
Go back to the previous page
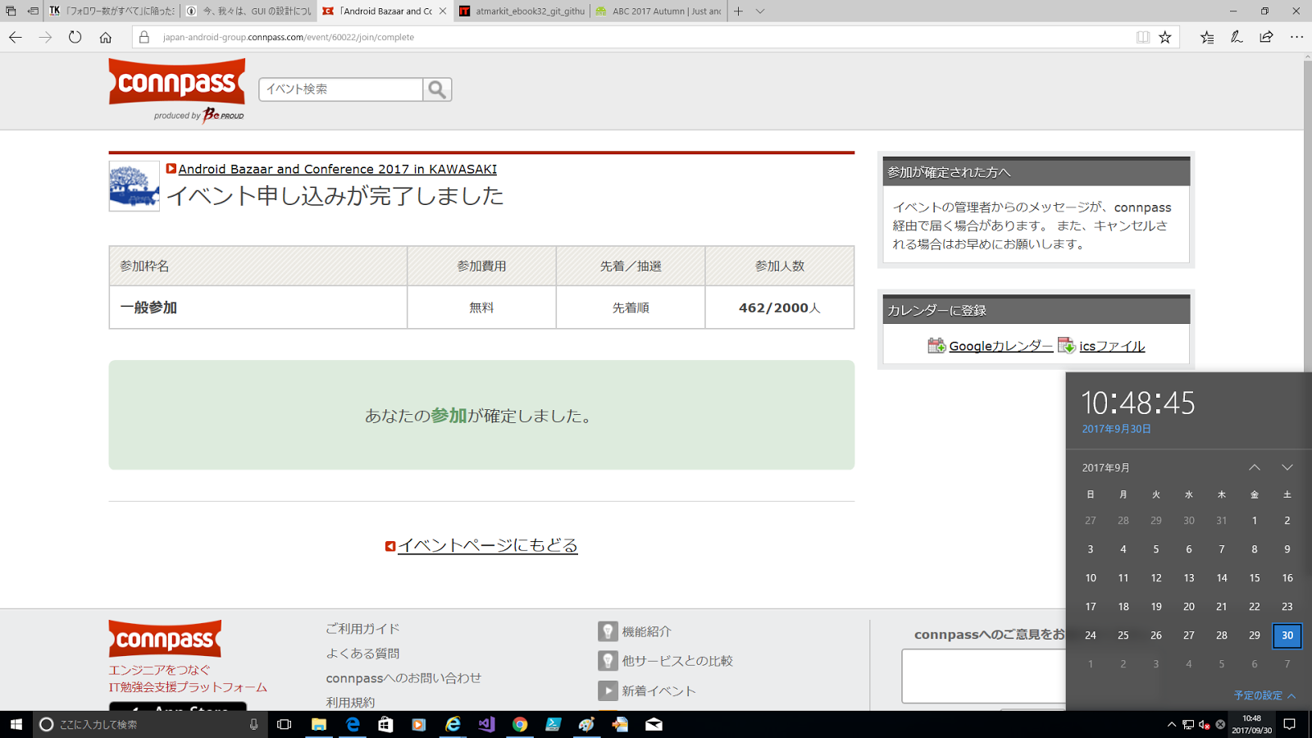16,37
